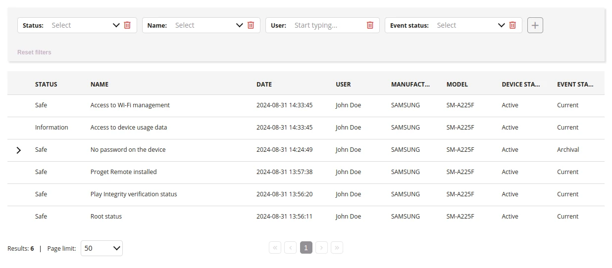This screenshot has width=612, height=268.
Task: Sort by the NAME column header
Action: click(x=100, y=85)
